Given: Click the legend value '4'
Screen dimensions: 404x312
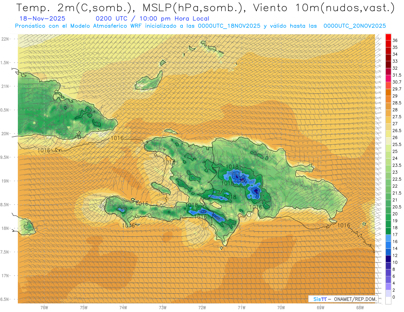Looking at the screenshot, I should coord(394,283).
